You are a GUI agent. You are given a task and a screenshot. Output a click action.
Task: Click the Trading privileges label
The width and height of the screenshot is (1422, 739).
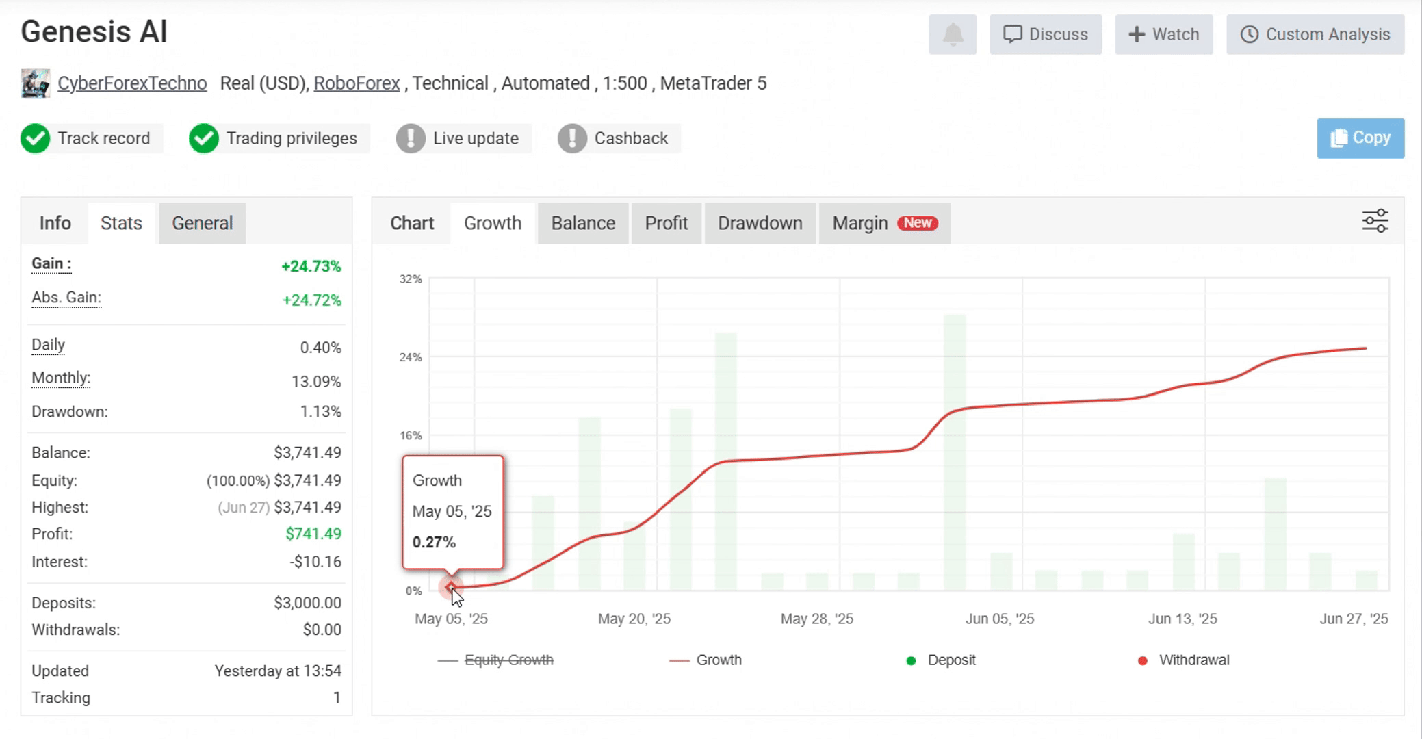point(292,138)
